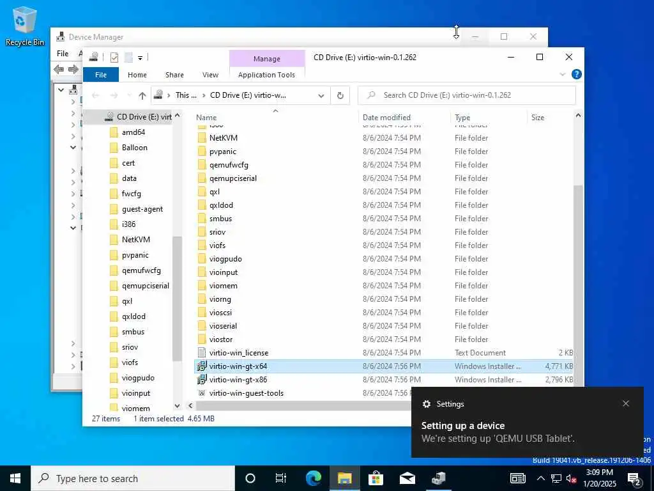Select the virtio-win_license text document icon
The height and width of the screenshot is (491, 654).
[202, 353]
